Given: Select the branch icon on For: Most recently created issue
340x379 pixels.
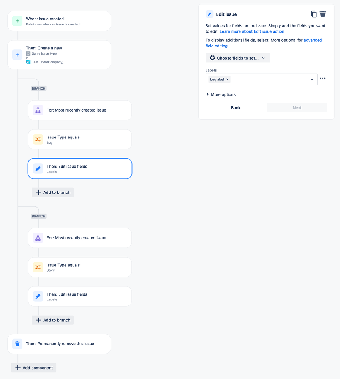Looking at the screenshot, I should 38,110.
